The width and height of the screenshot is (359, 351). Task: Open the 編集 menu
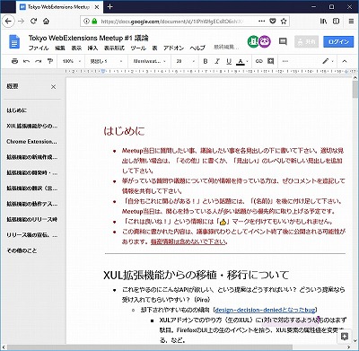pos(60,48)
